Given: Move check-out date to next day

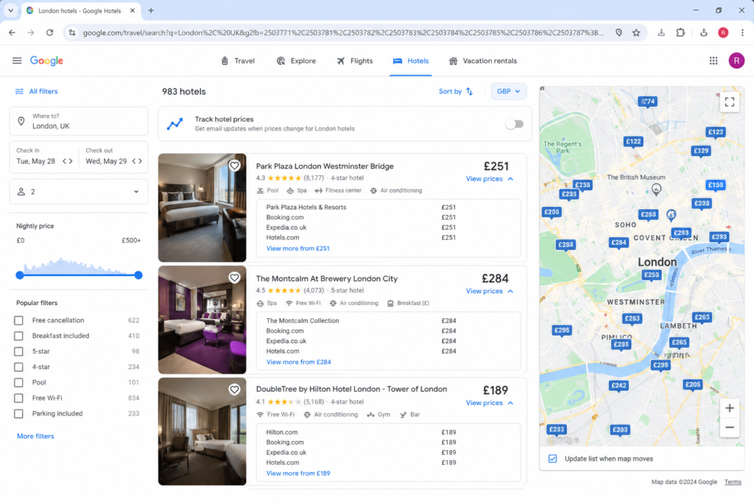Looking at the screenshot, I should click(x=141, y=161).
